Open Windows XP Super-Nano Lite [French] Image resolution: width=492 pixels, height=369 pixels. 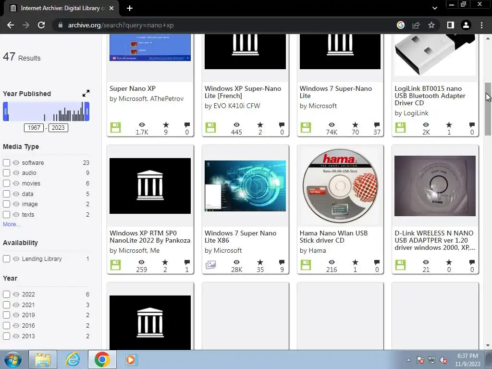tap(243, 92)
